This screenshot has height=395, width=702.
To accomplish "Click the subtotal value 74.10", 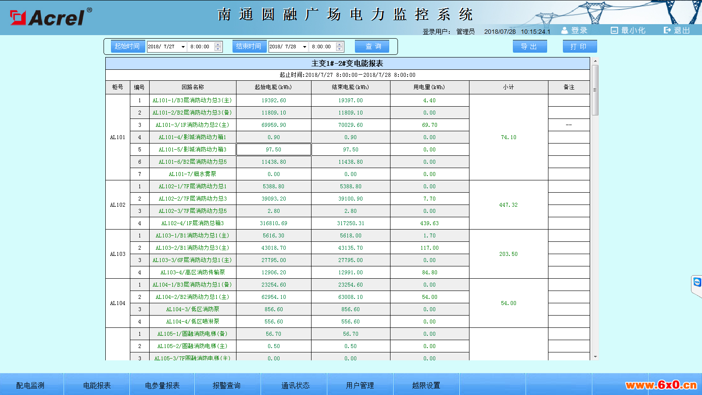I will (509, 137).
